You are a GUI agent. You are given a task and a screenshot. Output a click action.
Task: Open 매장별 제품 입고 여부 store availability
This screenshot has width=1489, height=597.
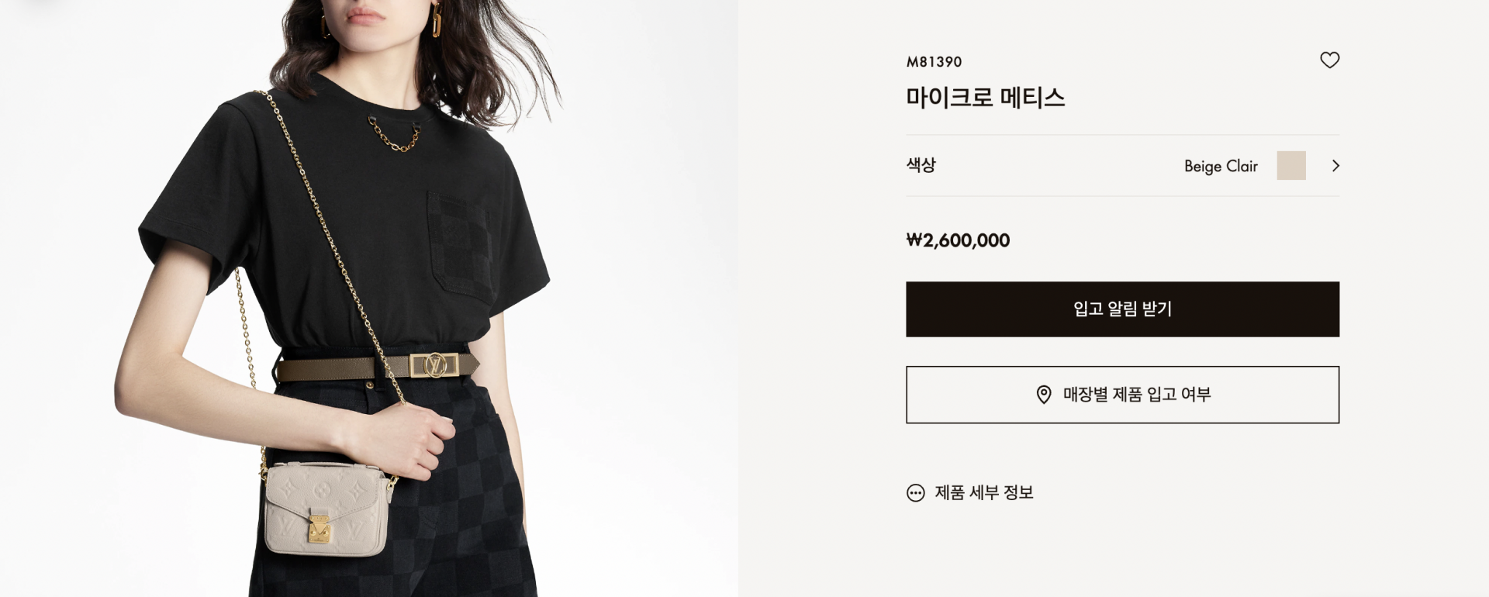(1122, 395)
